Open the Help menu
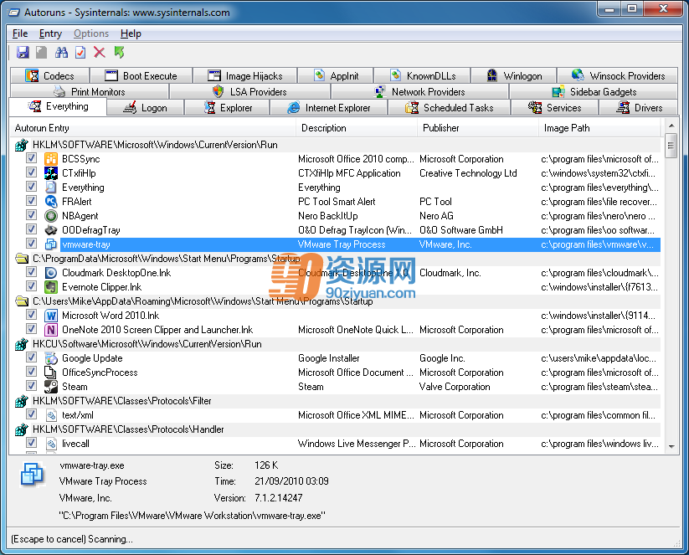This screenshot has height=555, width=689. pyautogui.click(x=131, y=33)
